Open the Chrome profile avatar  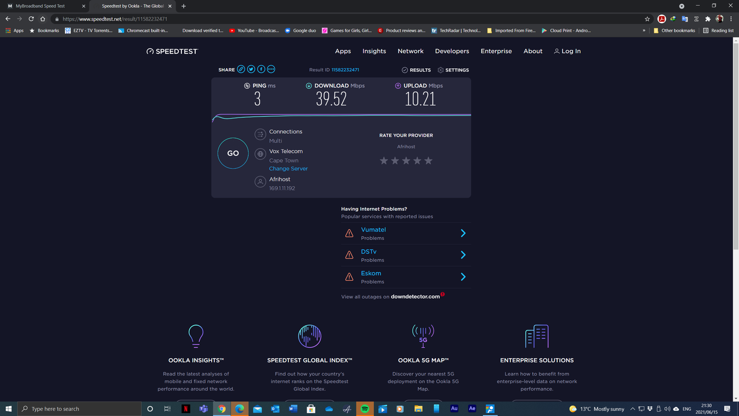pyautogui.click(x=719, y=18)
